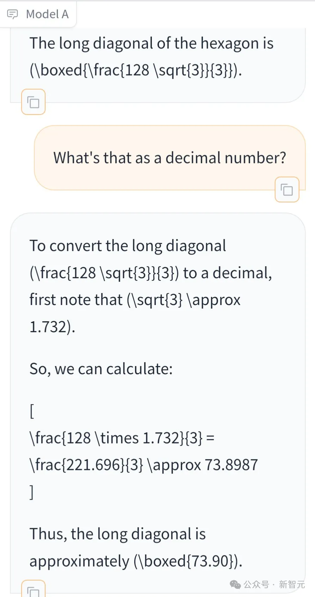This screenshot has width=315, height=597.
Task: Select the "What's that as a decimal number?" bubble
Action: pyautogui.click(x=169, y=158)
